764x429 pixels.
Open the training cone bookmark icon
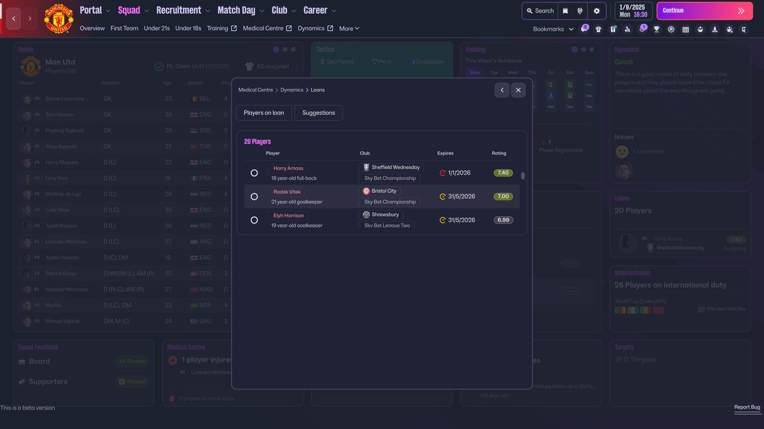coord(715,29)
